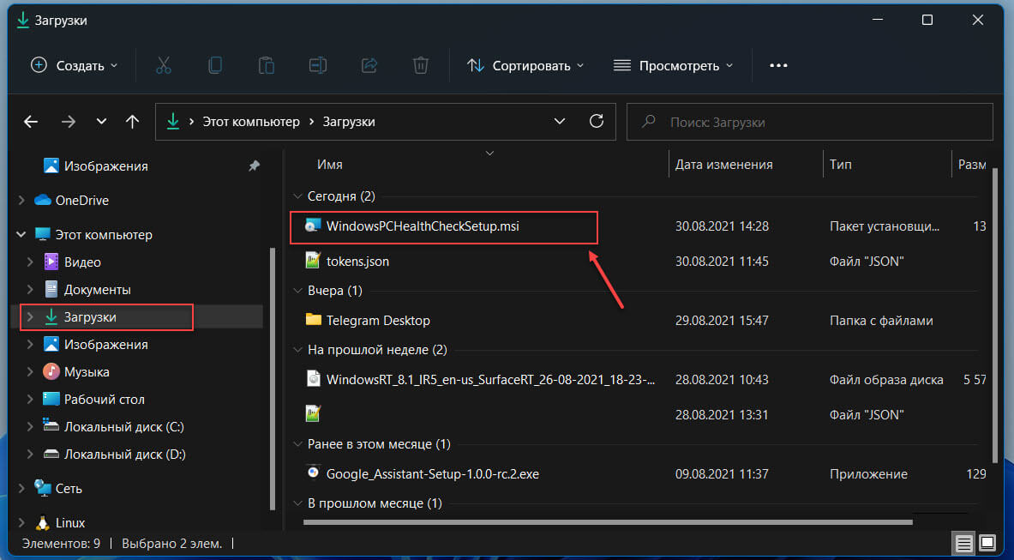Click the file list vertical scrollbar
The image size is (1014, 560).
tap(994, 315)
